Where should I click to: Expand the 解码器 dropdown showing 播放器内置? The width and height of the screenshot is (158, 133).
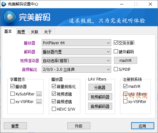76,51
